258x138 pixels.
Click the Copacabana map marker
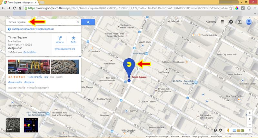click(92, 48)
